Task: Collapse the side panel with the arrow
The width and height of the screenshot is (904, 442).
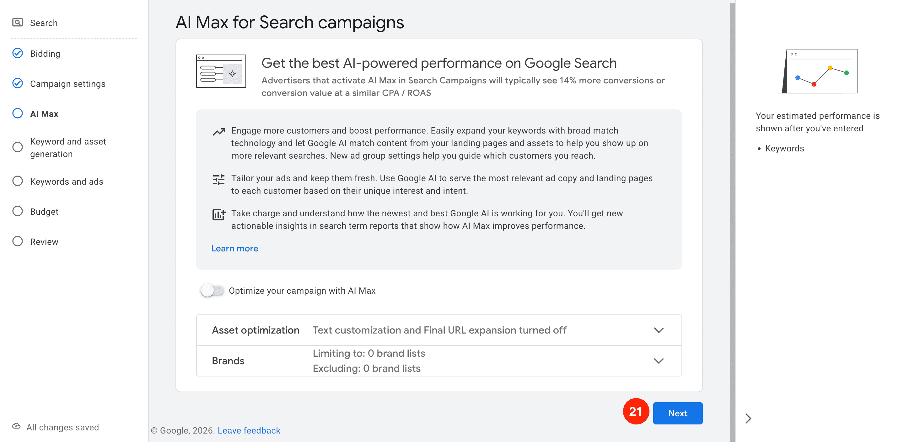Action: [748, 418]
